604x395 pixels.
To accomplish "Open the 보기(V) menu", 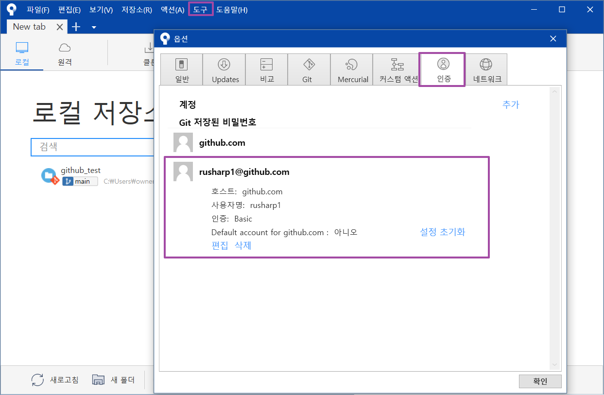I will pyautogui.click(x=101, y=10).
